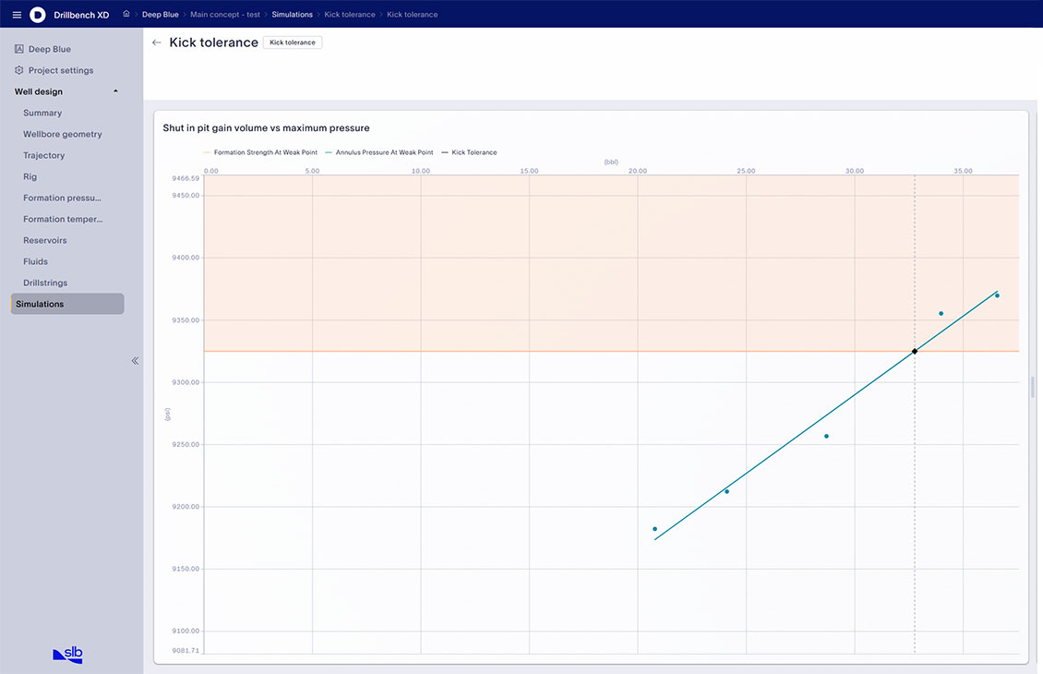
Task: Click the vertical scrollbar on the right edge
Action: 1033,386
